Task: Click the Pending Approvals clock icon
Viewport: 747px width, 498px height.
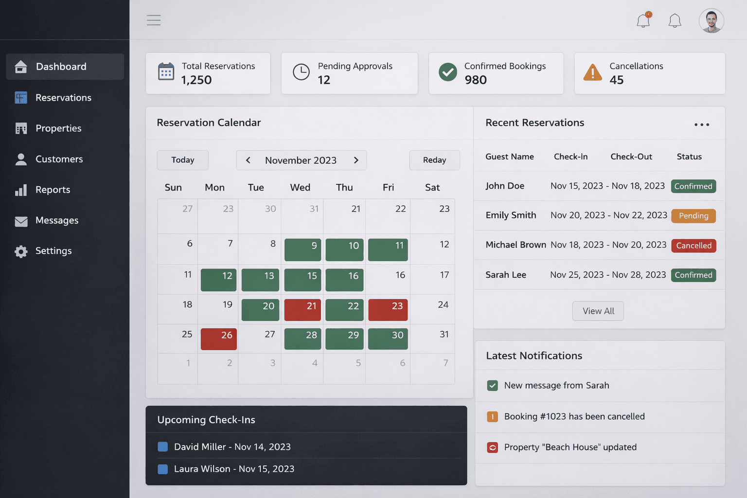Action: (x=301, y=72)
